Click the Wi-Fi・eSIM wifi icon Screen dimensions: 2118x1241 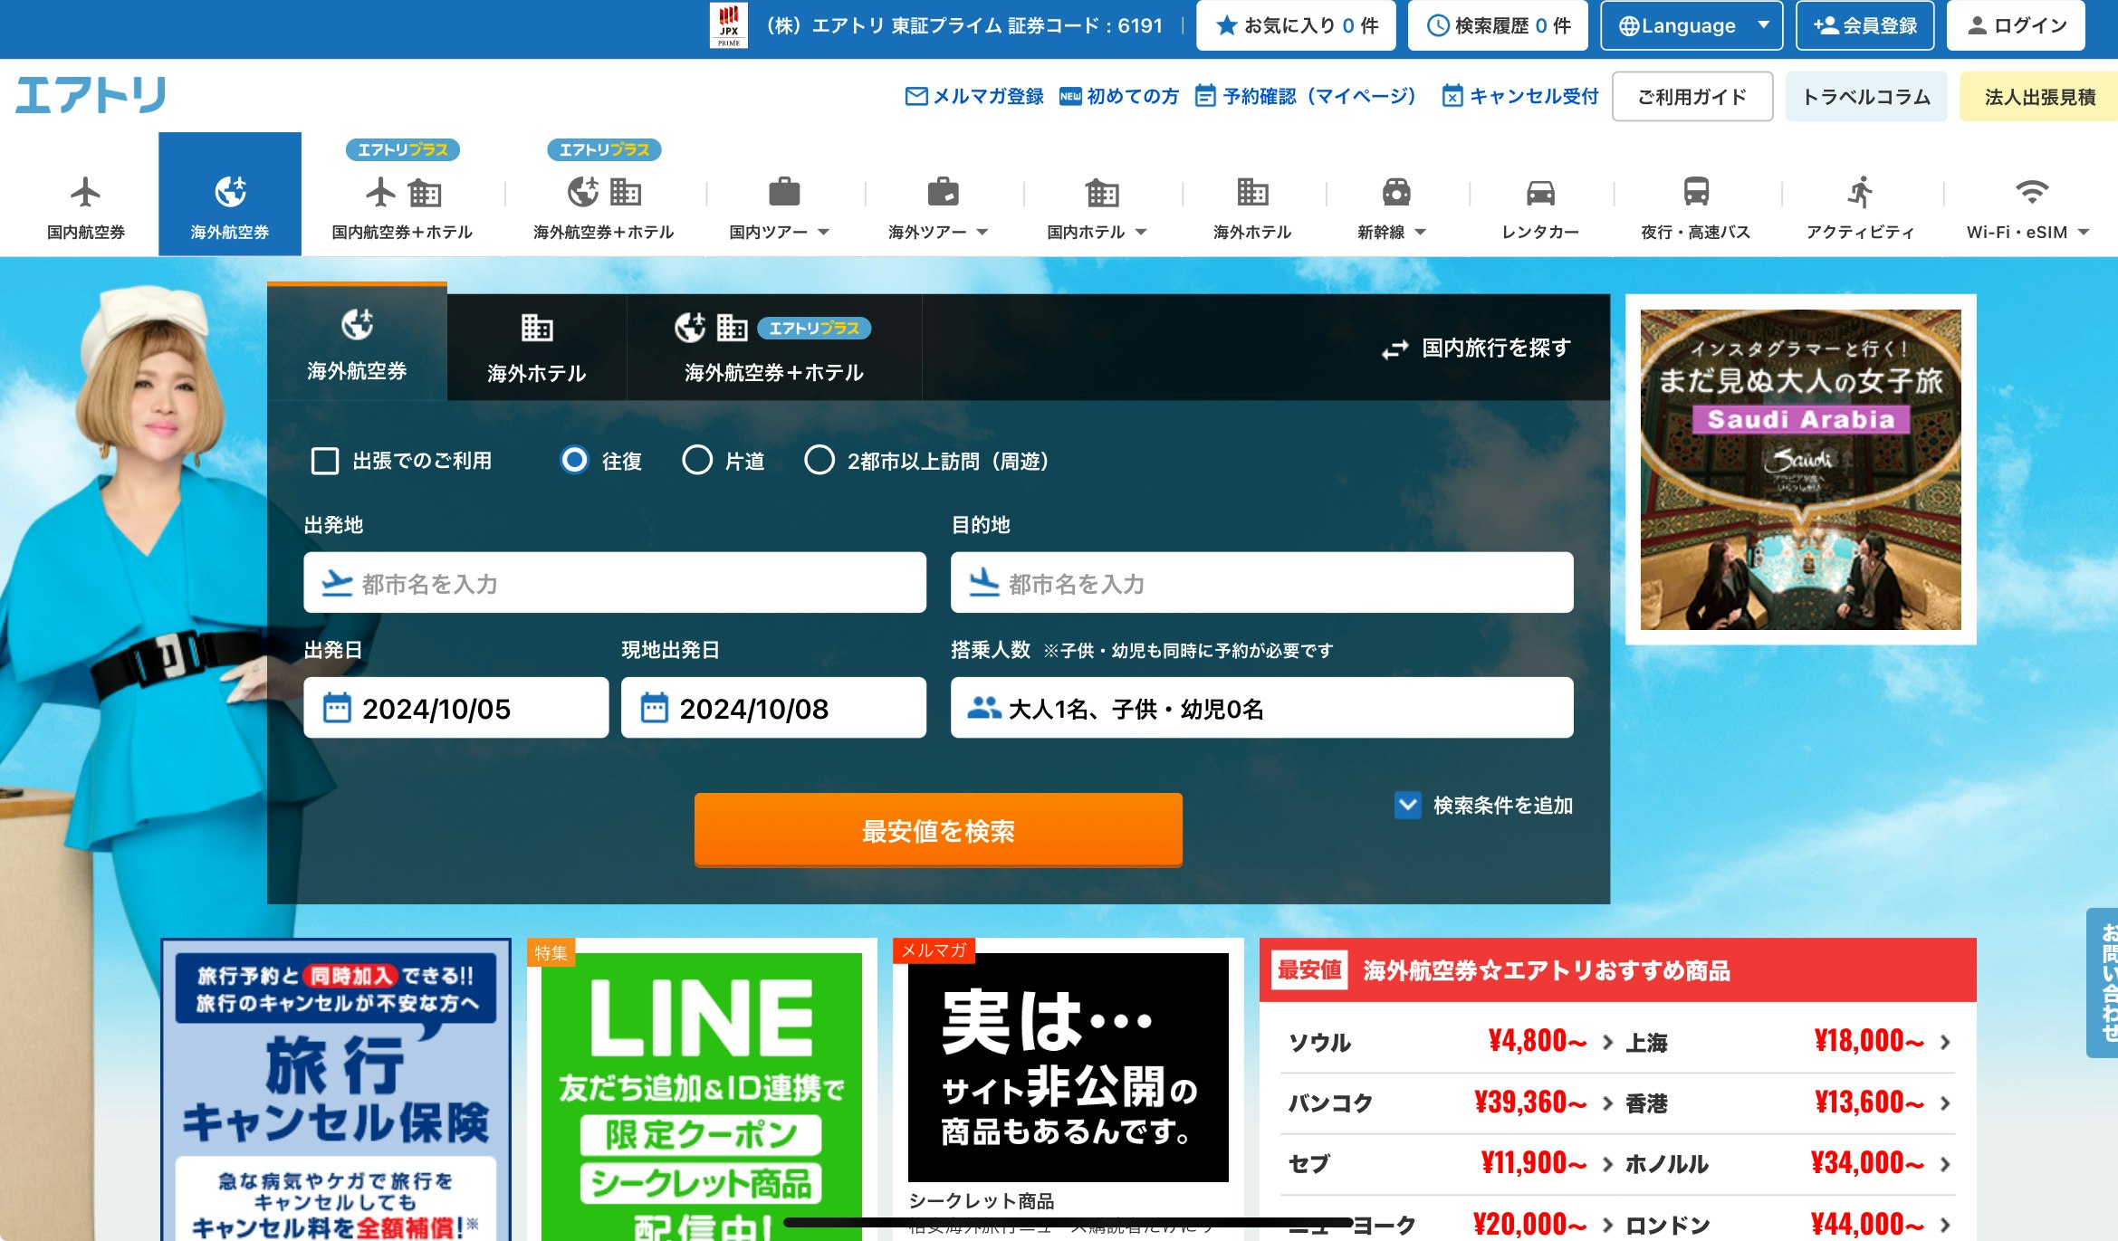(x=2032, y=192)
